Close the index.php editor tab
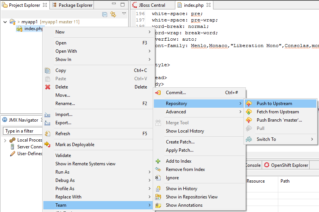Viewport: 319px width, 212px height. pyautogui.click(x=209, y=5)
